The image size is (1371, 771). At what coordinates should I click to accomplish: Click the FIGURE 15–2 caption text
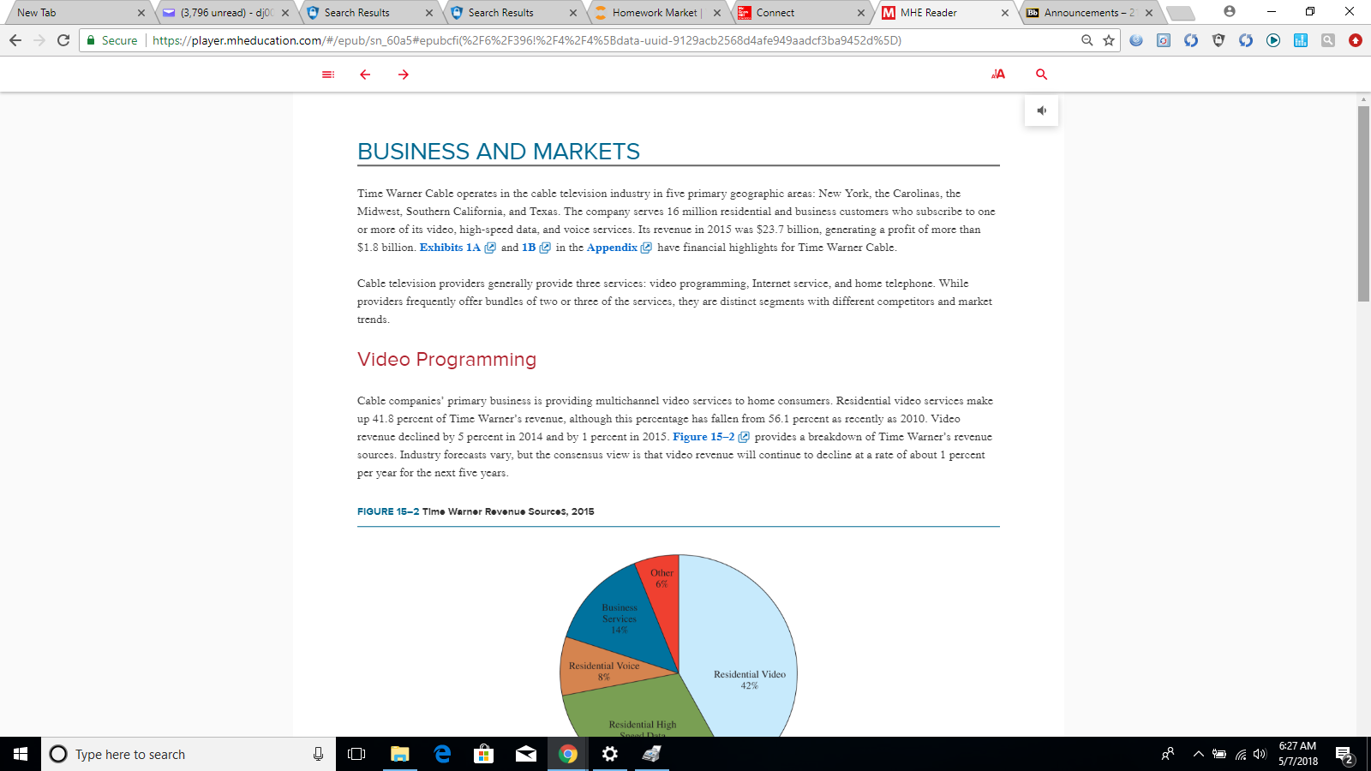476,511
